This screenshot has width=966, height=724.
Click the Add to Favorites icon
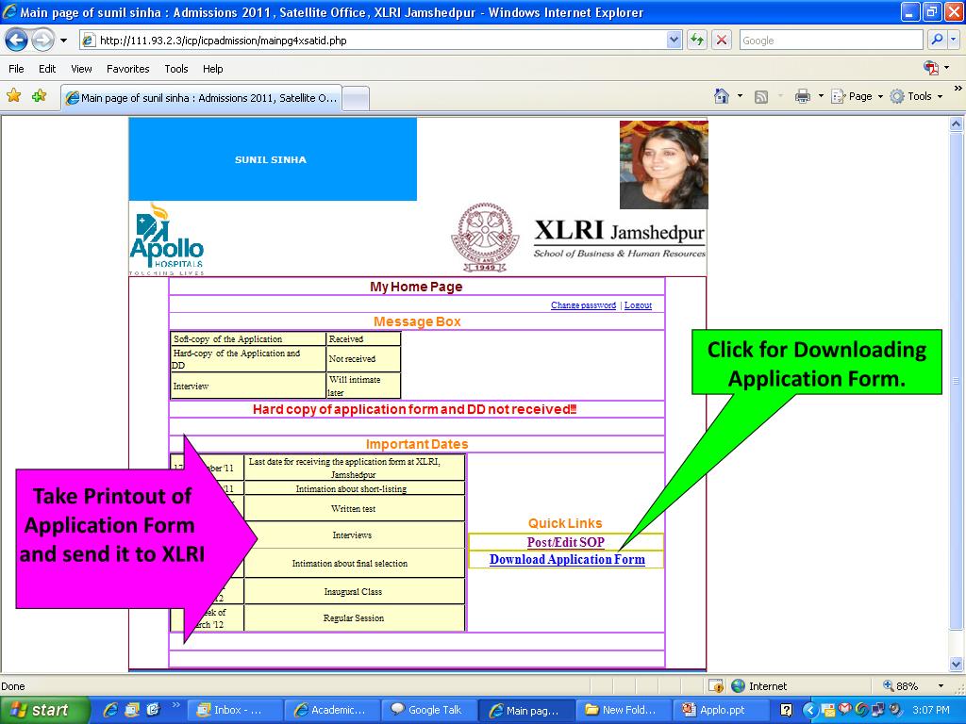[x=40, y=95]
